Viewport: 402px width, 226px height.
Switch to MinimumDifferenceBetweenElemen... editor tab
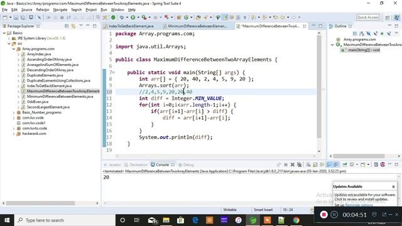tap(197, 26)
